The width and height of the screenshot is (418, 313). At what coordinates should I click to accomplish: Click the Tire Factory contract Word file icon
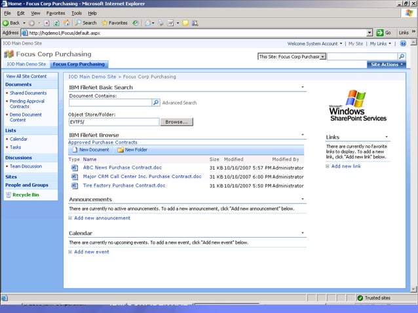click(75, 185)
